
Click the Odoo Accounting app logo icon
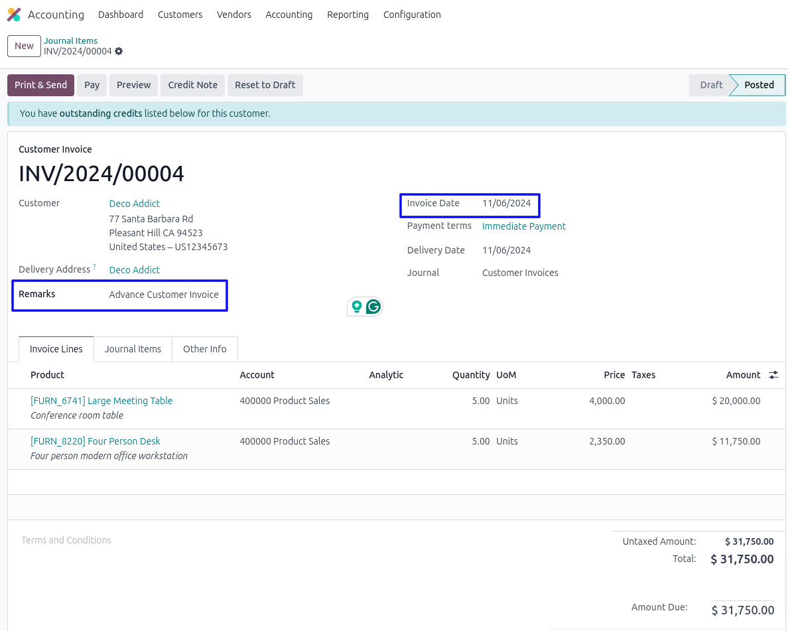coord(14,15)
